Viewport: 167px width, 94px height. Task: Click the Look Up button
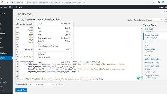click(x=59, y=84)
